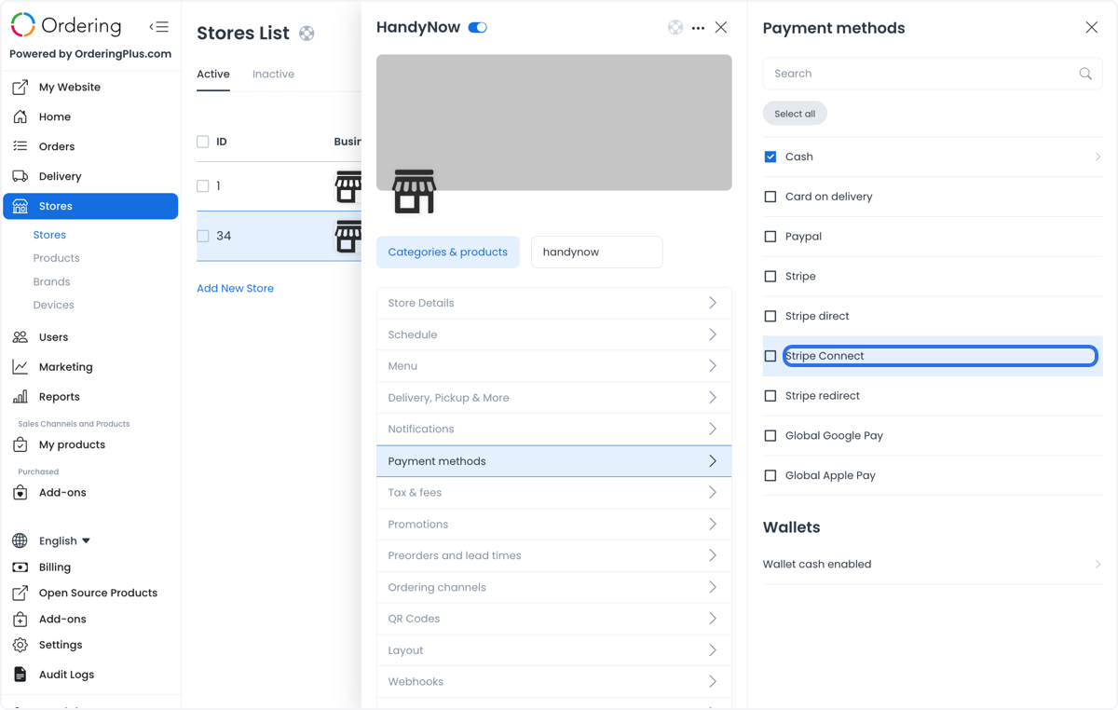Open the three-dot menu for HandyNow
The image size is (1118, 710).
click(698, 28)
